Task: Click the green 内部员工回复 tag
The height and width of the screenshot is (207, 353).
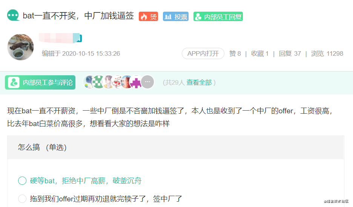Action: pyautogui.click(x=218, y=17)
